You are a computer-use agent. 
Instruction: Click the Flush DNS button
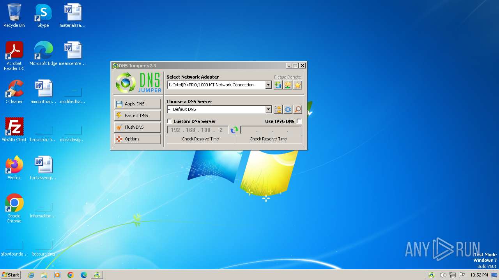pyautogui.click(x=137, y=127)
